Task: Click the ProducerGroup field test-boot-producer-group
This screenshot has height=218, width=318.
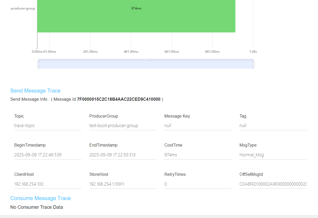Action: click(123, 126)
